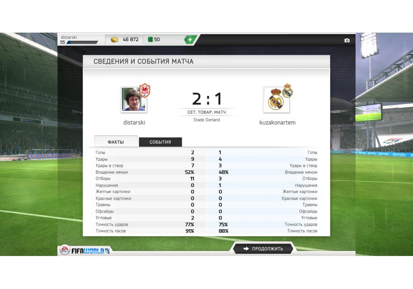
Task: Open the large Real Madrid crest thumbnail
Action: point(276,100)
